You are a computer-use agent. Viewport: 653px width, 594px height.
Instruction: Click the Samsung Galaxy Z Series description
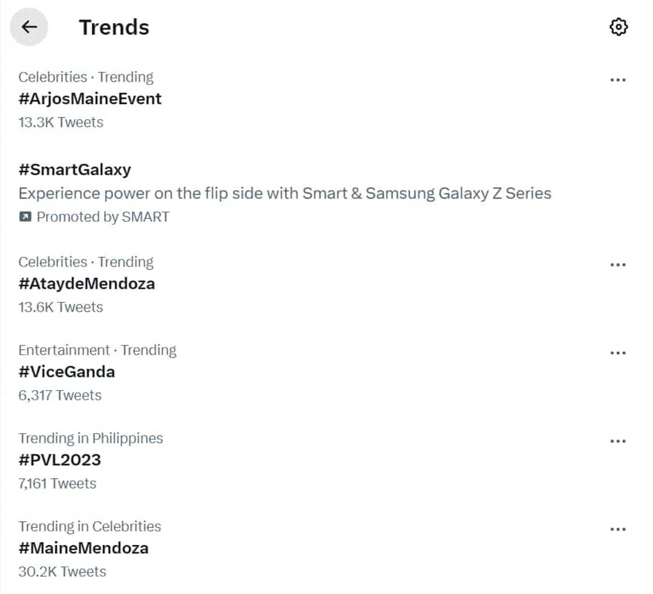pyautogui.click(x=285, y=193)
